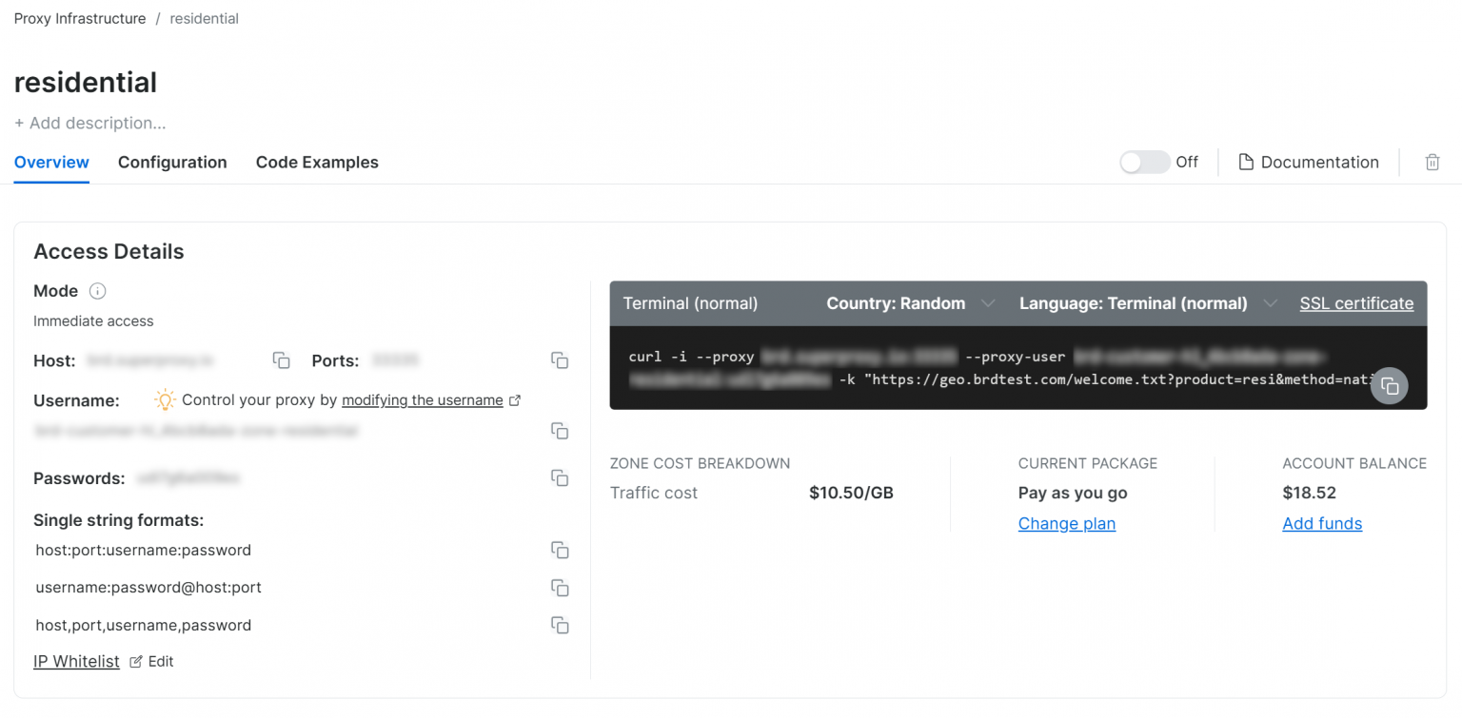Copy the Ports value
Image resolution: width=1462 pixels, height=718 pixels.
(560, 360)
